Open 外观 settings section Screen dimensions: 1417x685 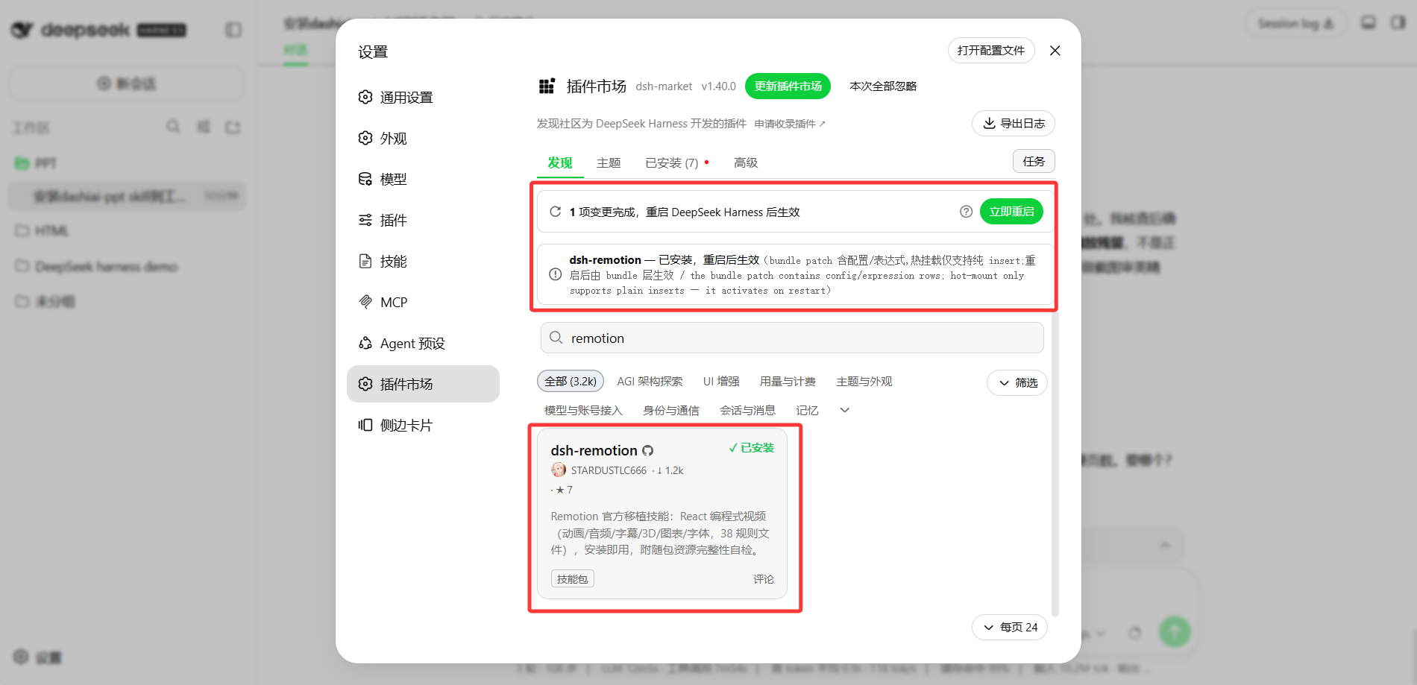pyautogui.click(x=423, y=139)
